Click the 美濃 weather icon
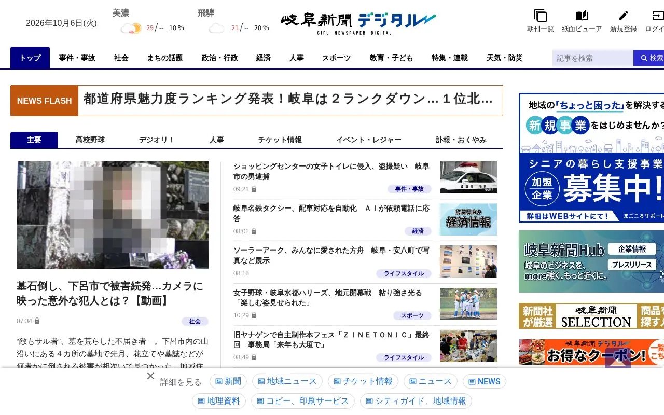Screen dimensions: 664x415 point(131,28)
